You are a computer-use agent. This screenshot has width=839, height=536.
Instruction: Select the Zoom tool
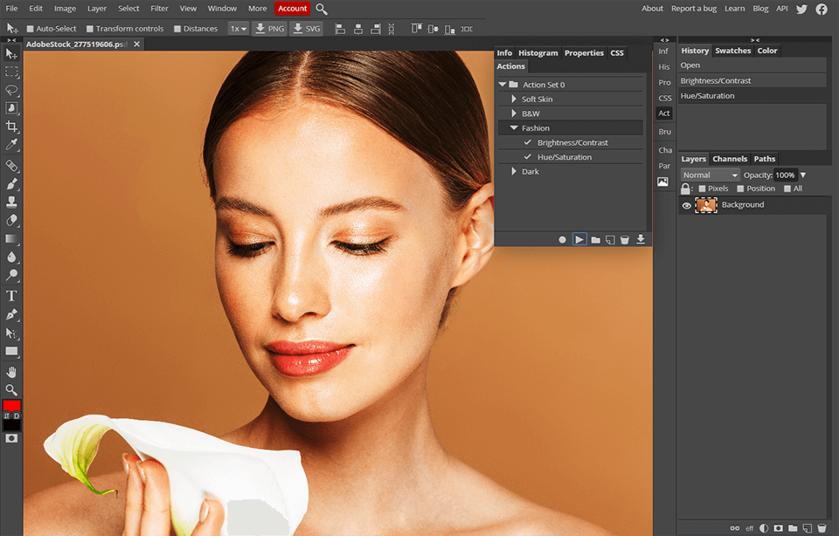[11, 390]
